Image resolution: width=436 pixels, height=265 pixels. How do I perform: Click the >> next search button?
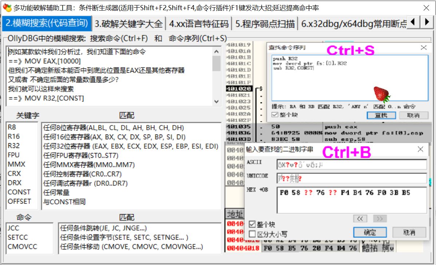click(380, 218)
